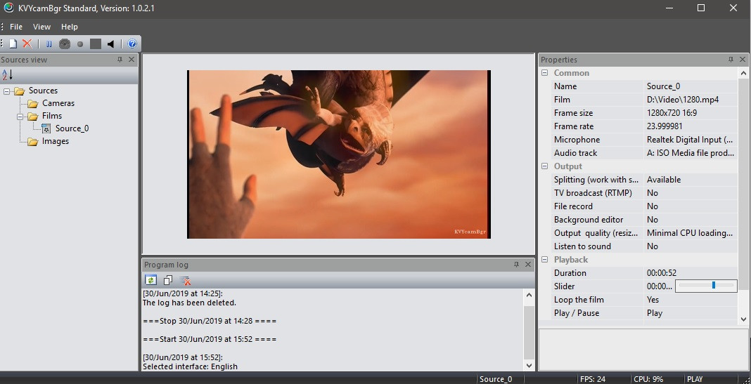
Task: Click the Source_0 film icon in tree
Action: 46,128
